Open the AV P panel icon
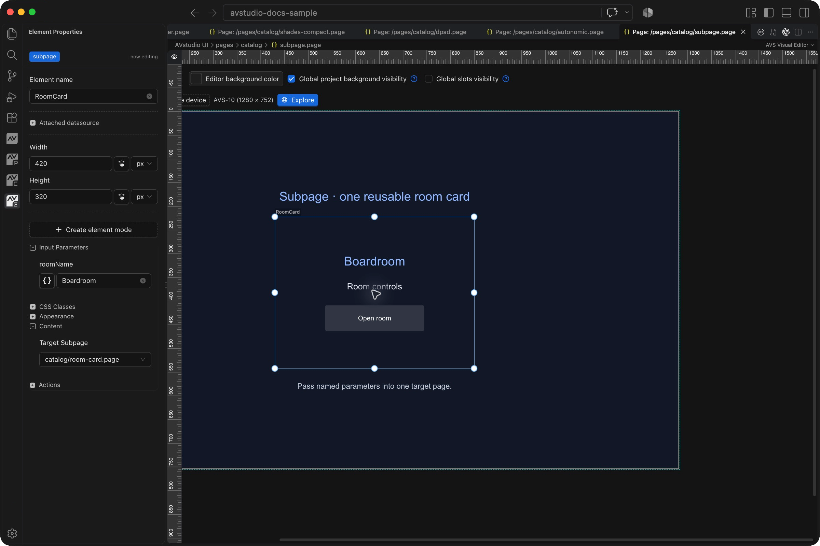This screenshot has height=546, width=820. pyautogui.click(x=12, y=159)
